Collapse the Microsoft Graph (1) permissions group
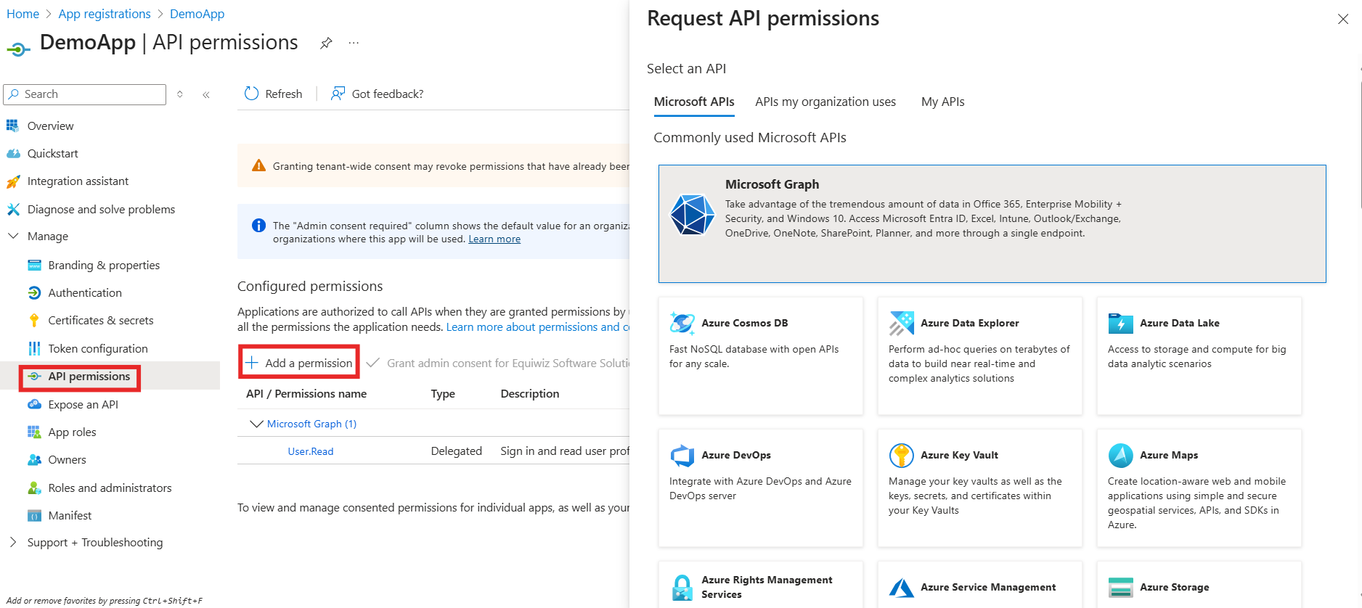1362x608 pixels. click(256, 424)
